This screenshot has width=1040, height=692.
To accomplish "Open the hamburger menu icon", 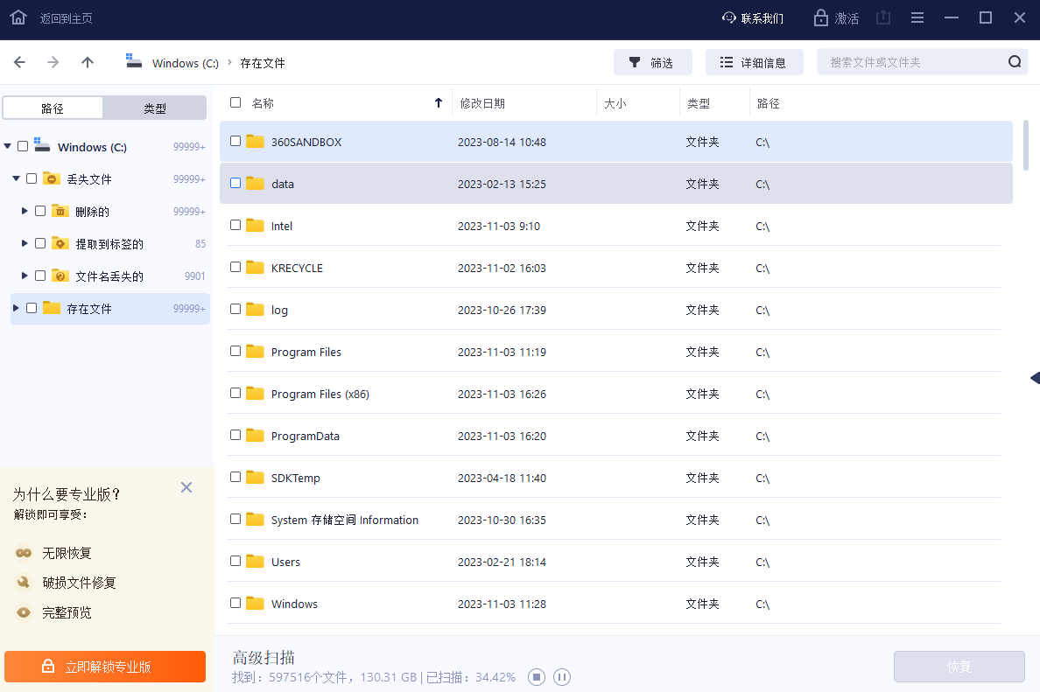I will point(917,17).
